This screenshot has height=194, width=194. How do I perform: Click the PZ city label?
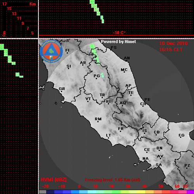187,165
